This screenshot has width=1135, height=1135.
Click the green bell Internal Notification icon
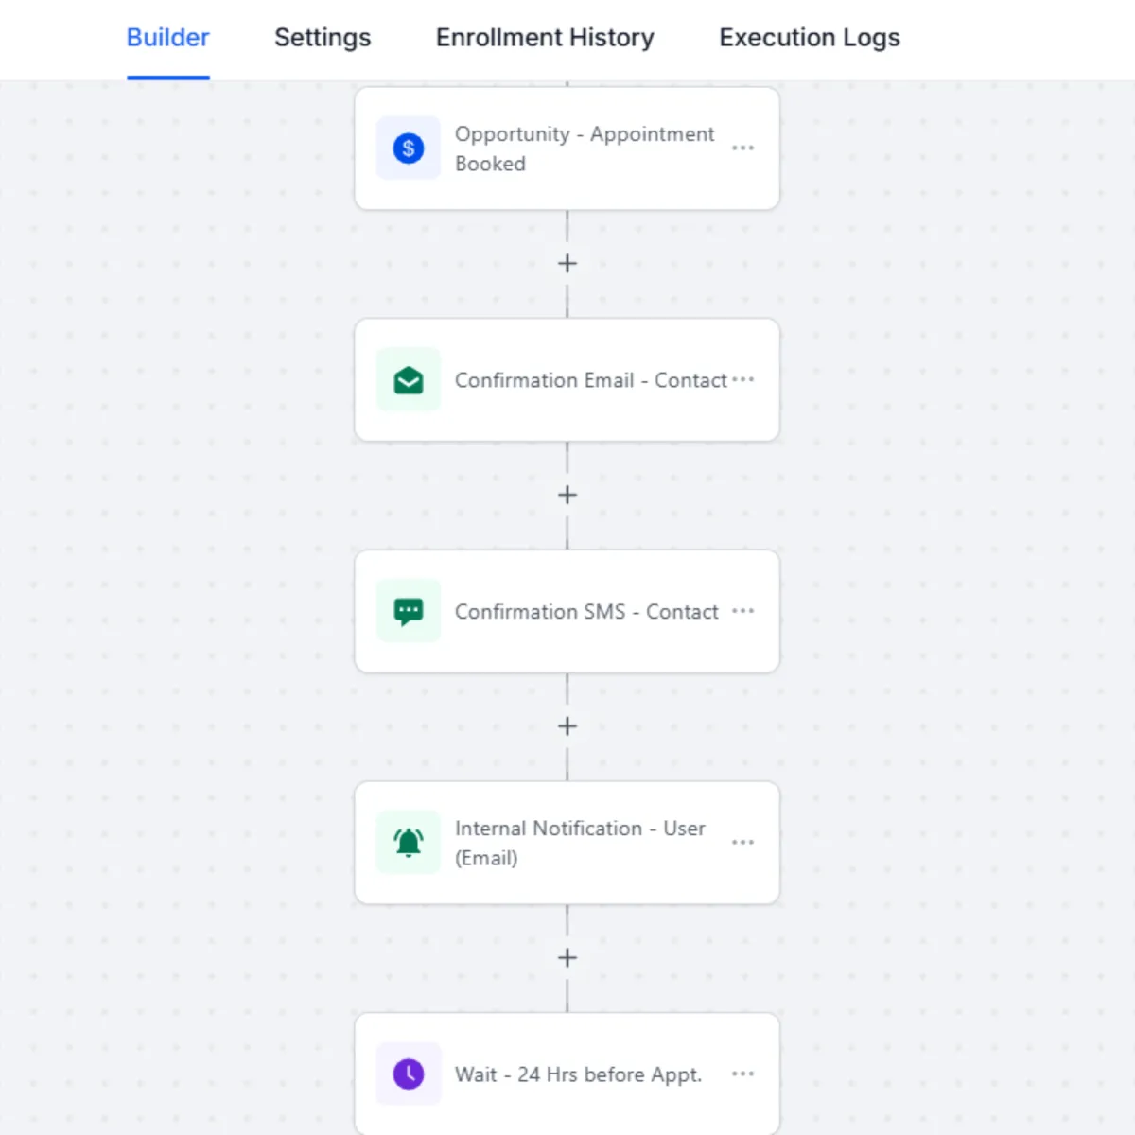tap(409, 843)
